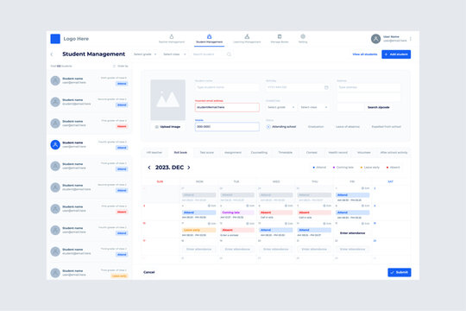The image size is (466, 311).
Task: Click the Mobile number input field
Action: (227, 127)
